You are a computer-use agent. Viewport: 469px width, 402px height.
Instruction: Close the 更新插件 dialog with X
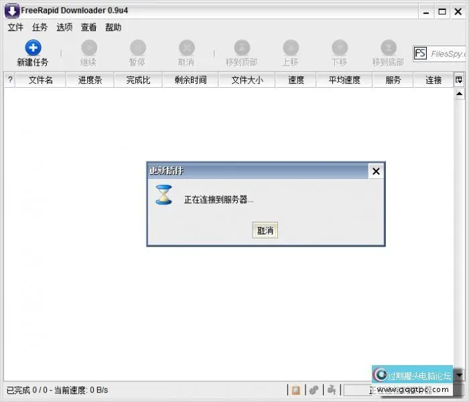(x=376, y=172)
